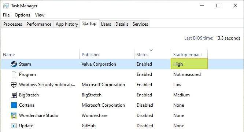Click the Medium startup impact cell
Viewport: 244px width, 132px height.
click(181, 95)
